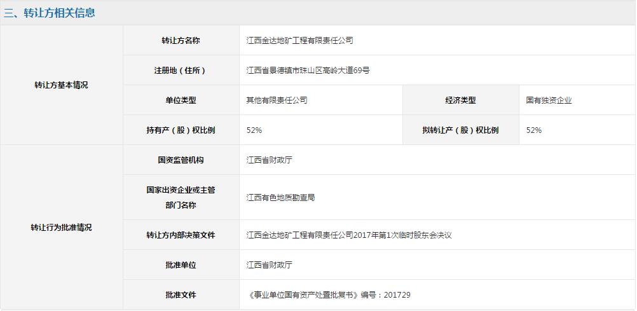The image size is (637, 311).
Task: Select 江西省财政厅 in the 国资监管机构 row
Action: pyautogui.click(x=269, y=160)
